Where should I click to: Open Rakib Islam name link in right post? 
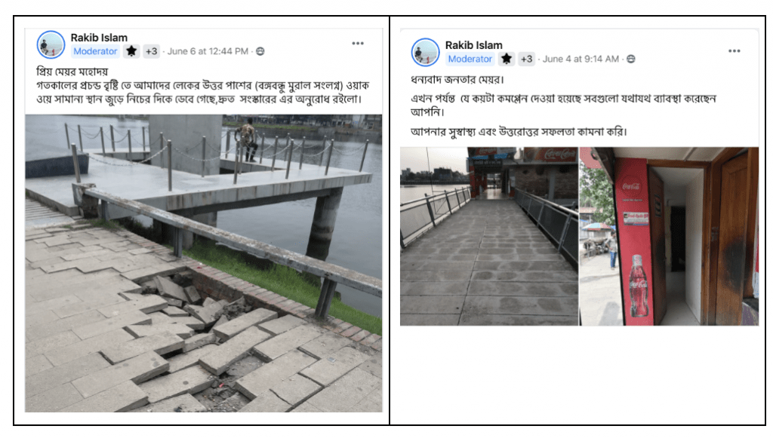(x=474, y=45)
